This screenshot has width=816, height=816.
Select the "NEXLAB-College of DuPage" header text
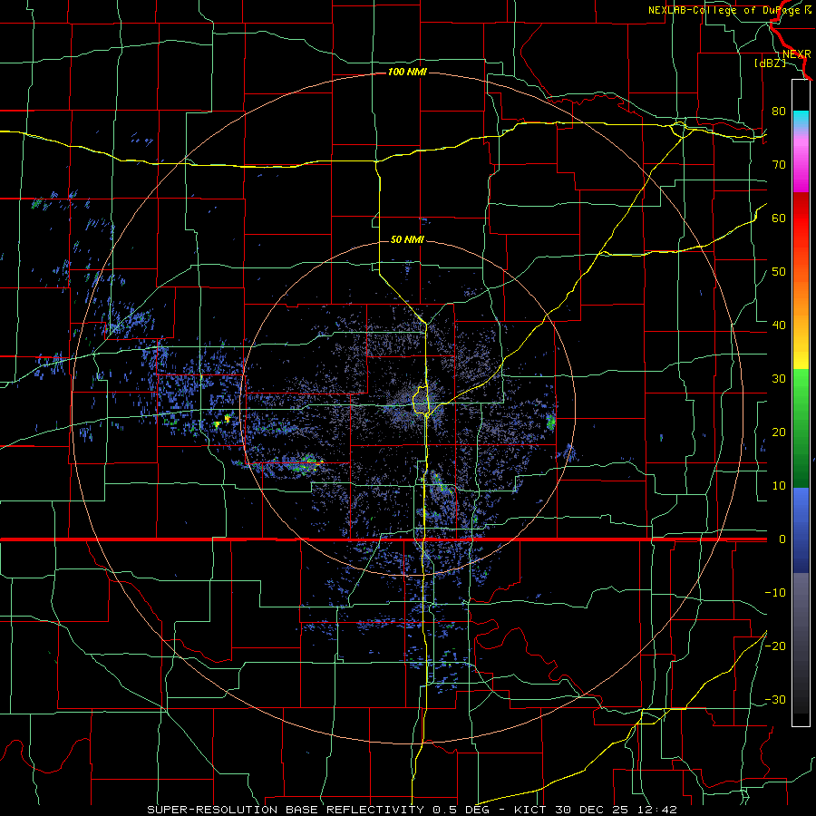[725, 10]
